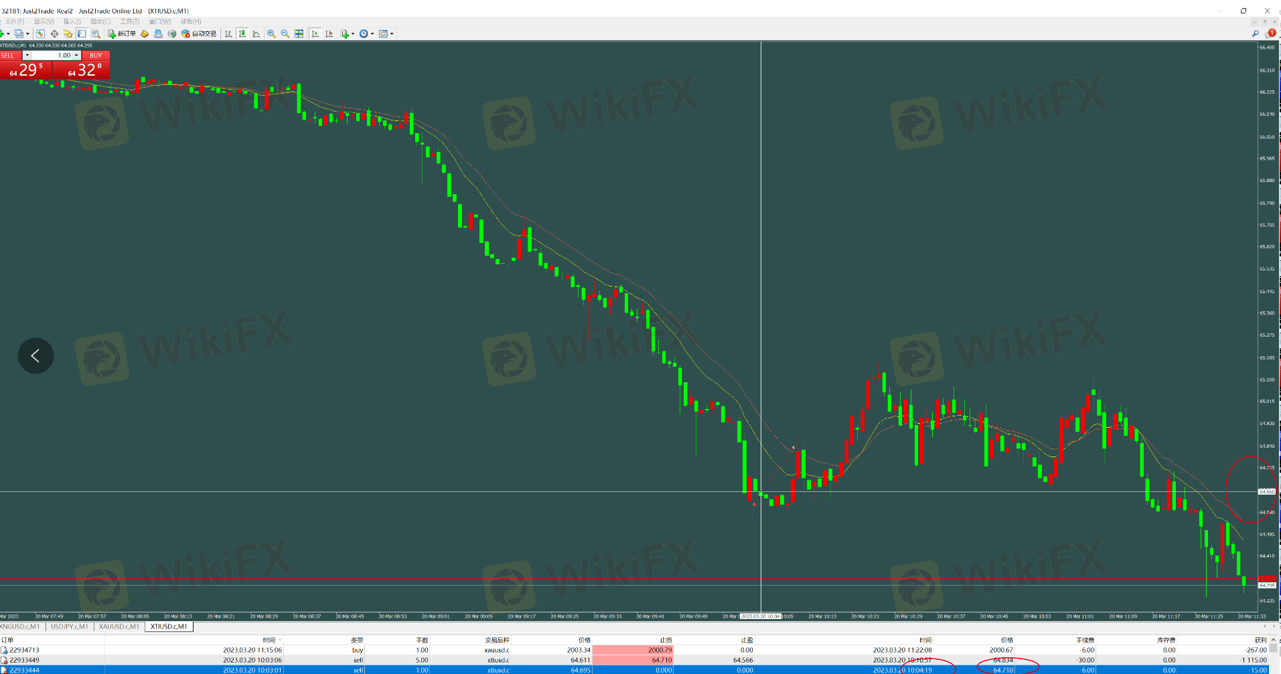Expand the new chart dropdown arrow
Screen dimensions: 1281x674
[8, 33]
